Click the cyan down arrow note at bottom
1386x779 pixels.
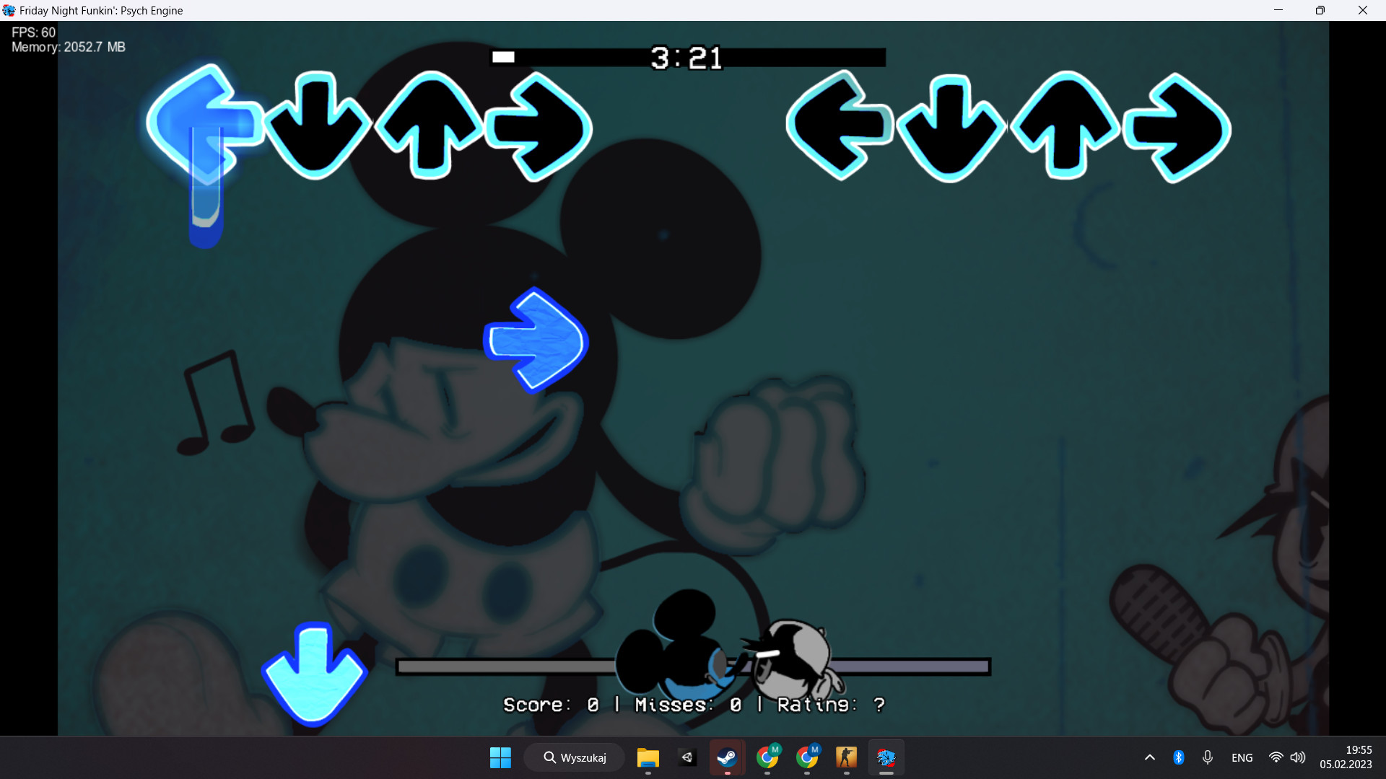315,674
